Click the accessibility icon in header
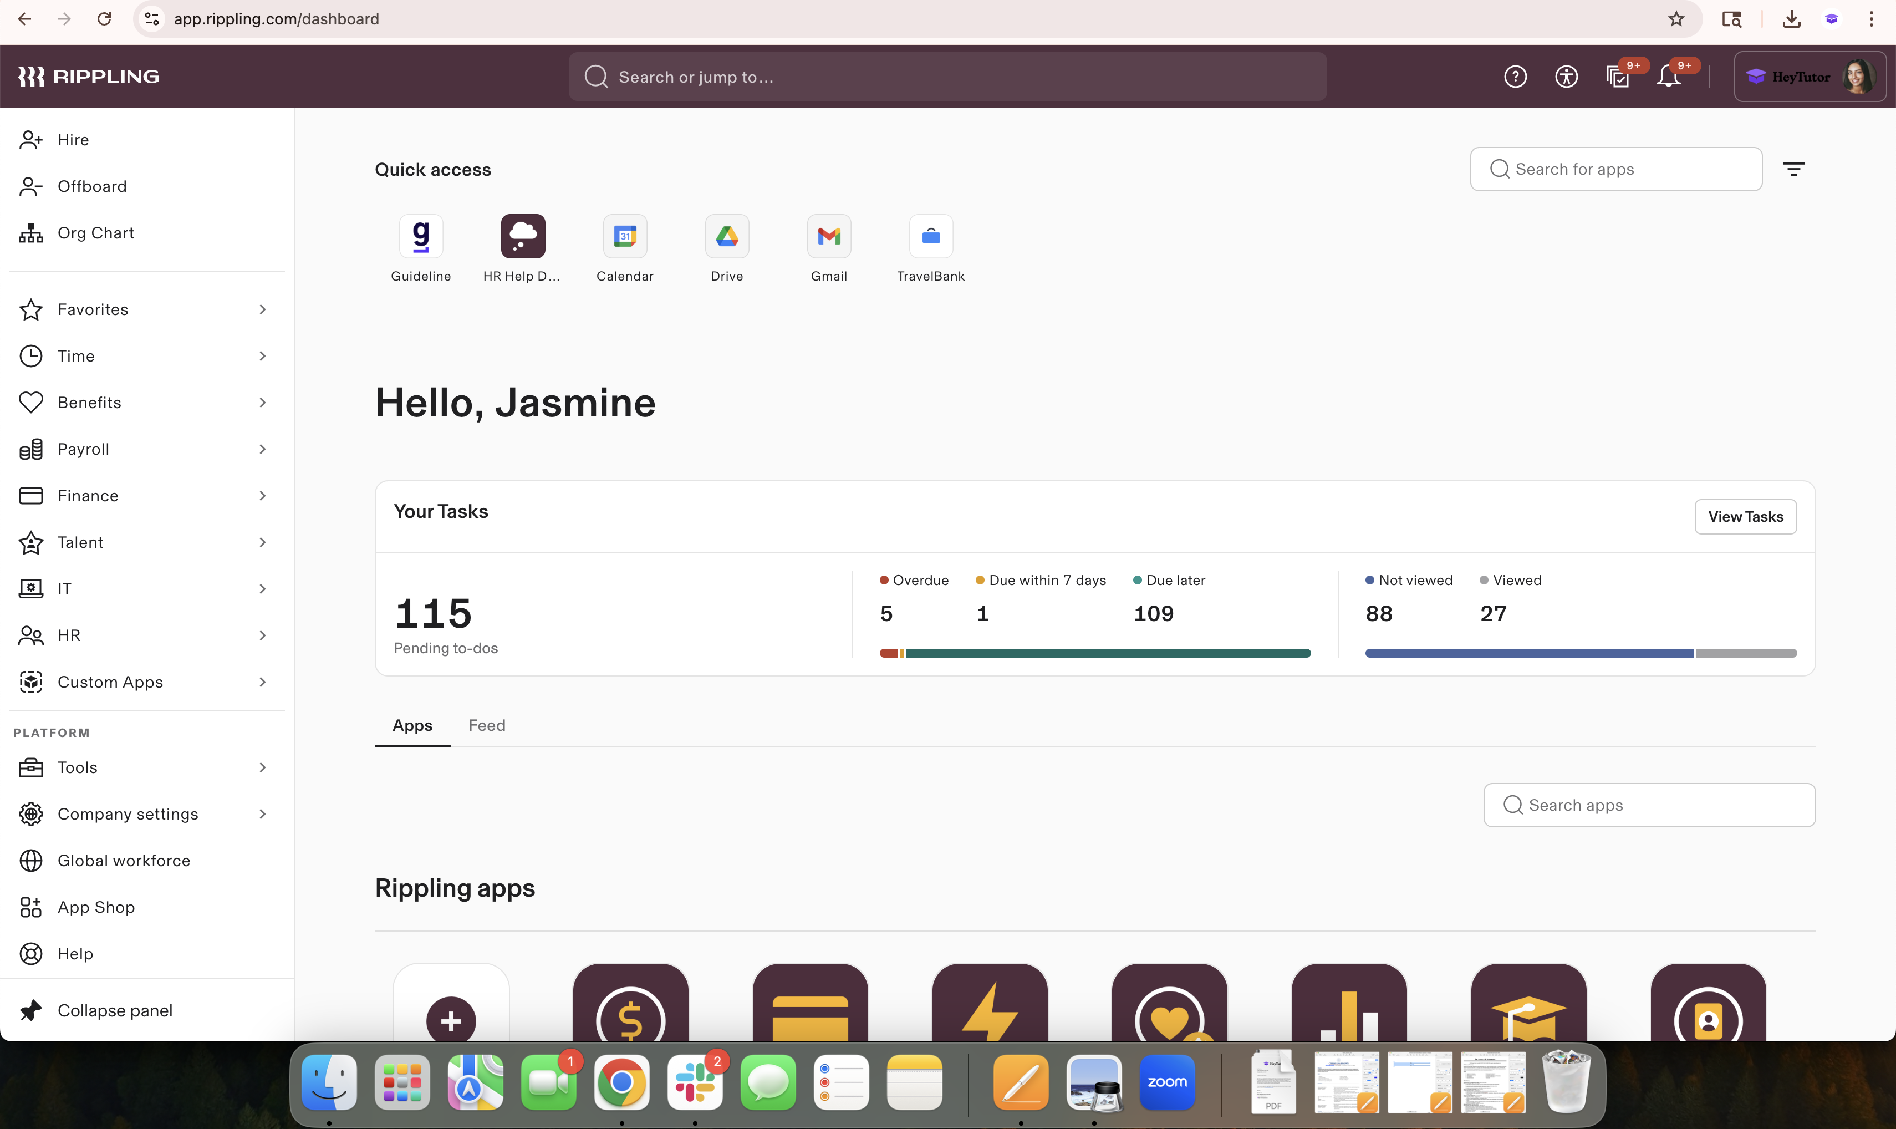The width and height of the screenshot is (1896, 1129). [x=1566, y=77]
